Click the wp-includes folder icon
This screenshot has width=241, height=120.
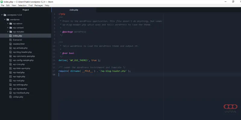pos(11,32)
